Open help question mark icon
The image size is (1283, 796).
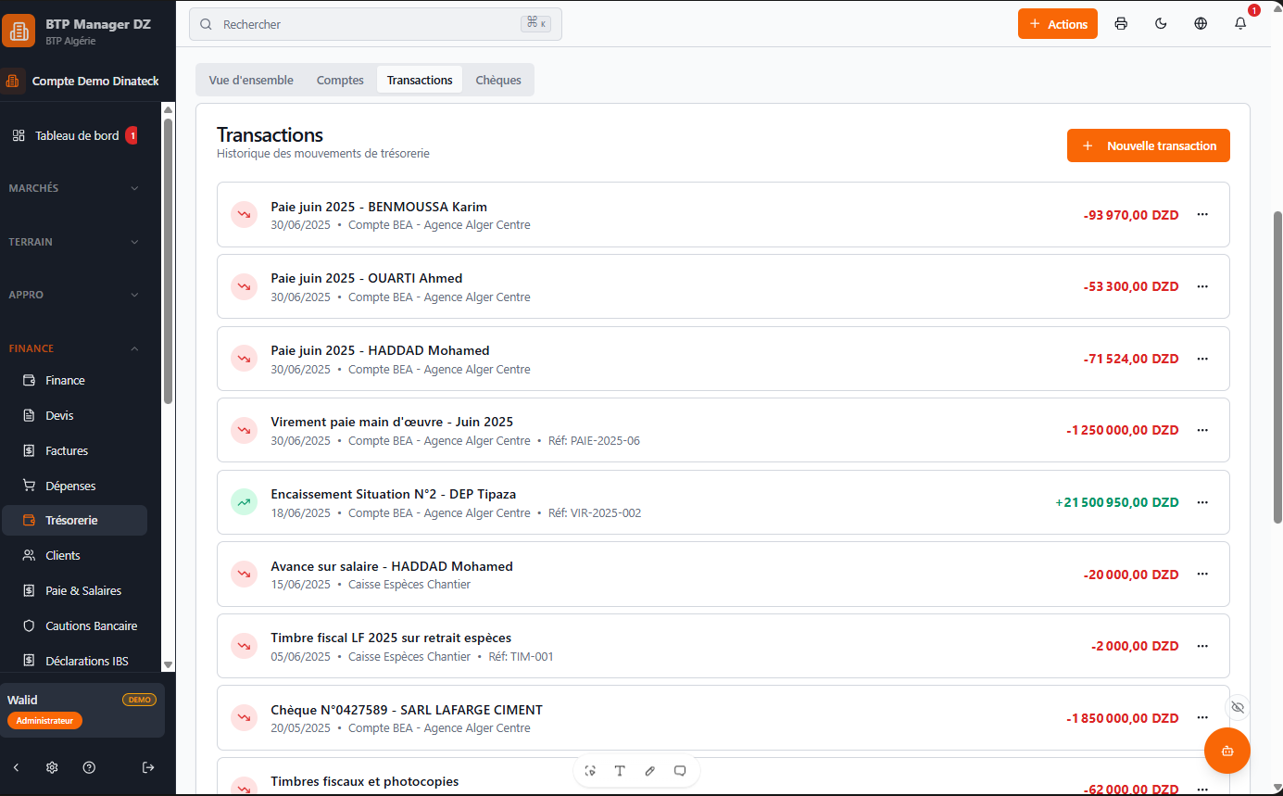point(89,767)
